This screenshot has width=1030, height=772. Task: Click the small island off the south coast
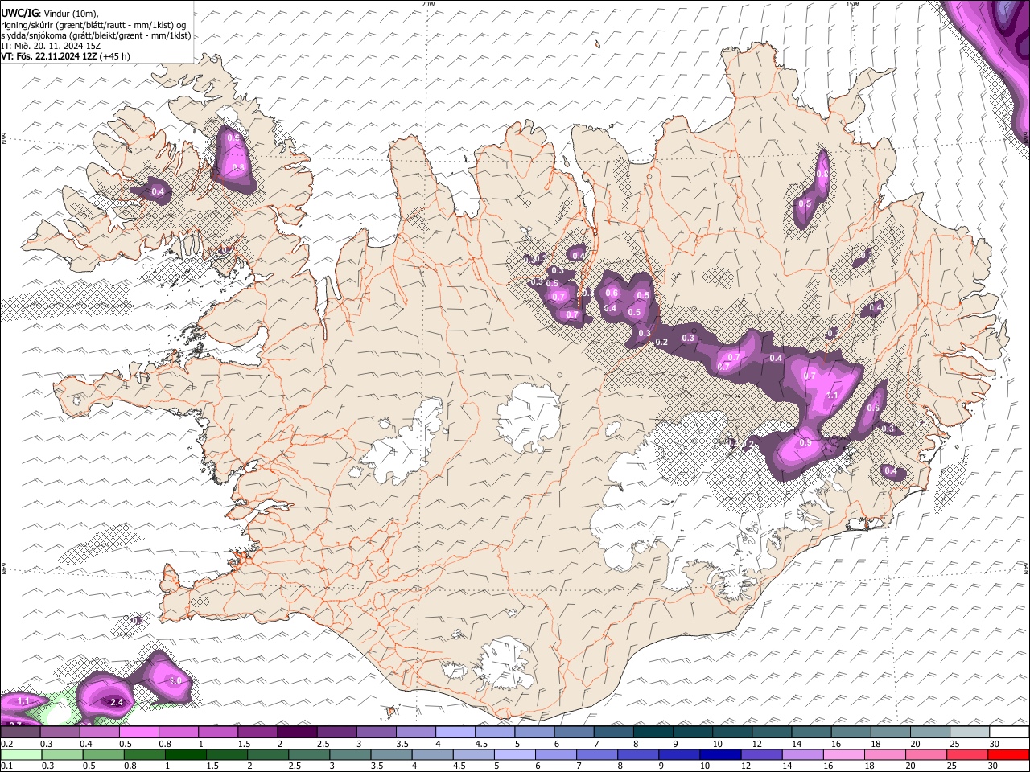(392, 711)
